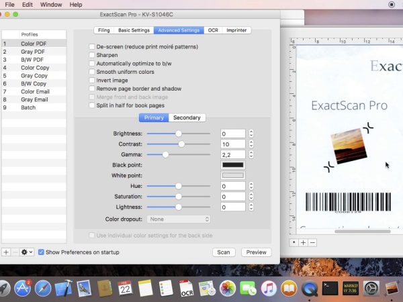Click the Preview button
Image resolution: width=403 pixels, height=302 pixels.
point(257,252)
